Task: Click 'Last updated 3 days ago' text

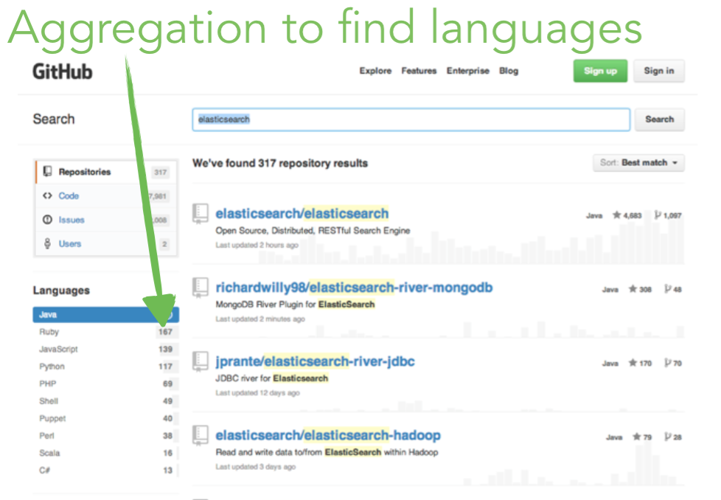Action: (x=256, y=467)
